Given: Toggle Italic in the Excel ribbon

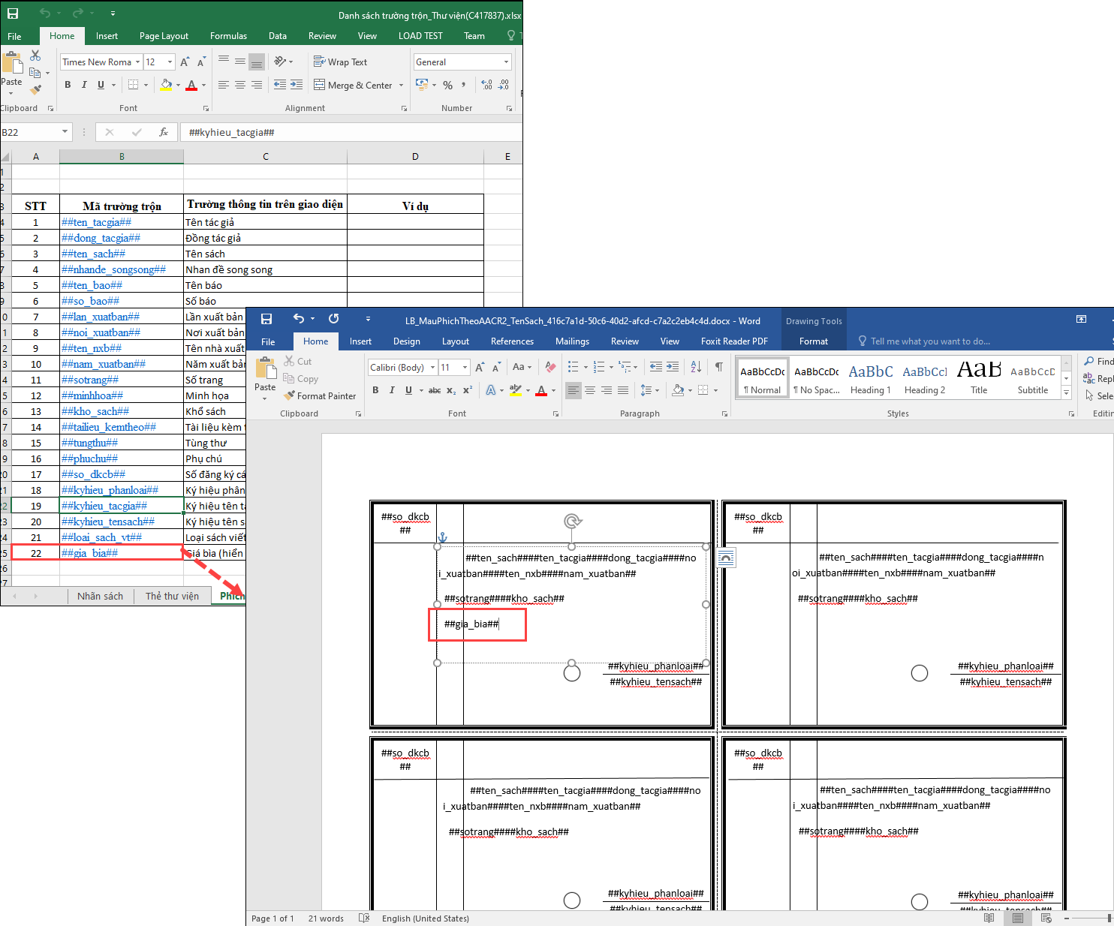Looking at the screenshot, I should (84, 85).
